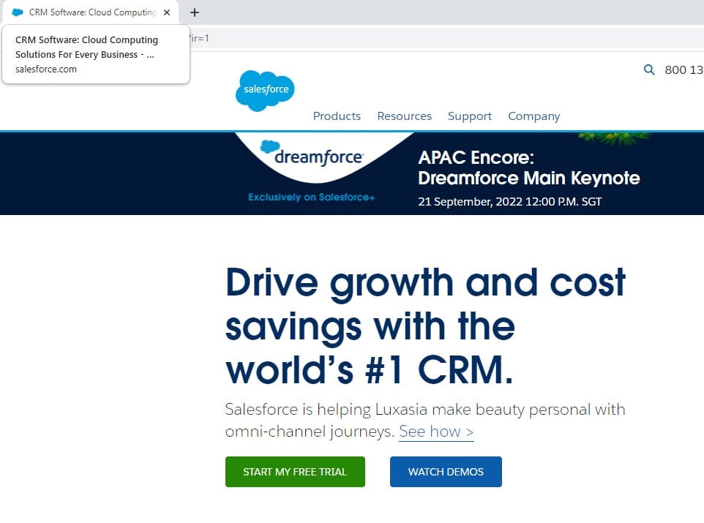Click the Dreamforce logo in the banner
The height and width of the screenshot is (523, 704).
(312, 154)
